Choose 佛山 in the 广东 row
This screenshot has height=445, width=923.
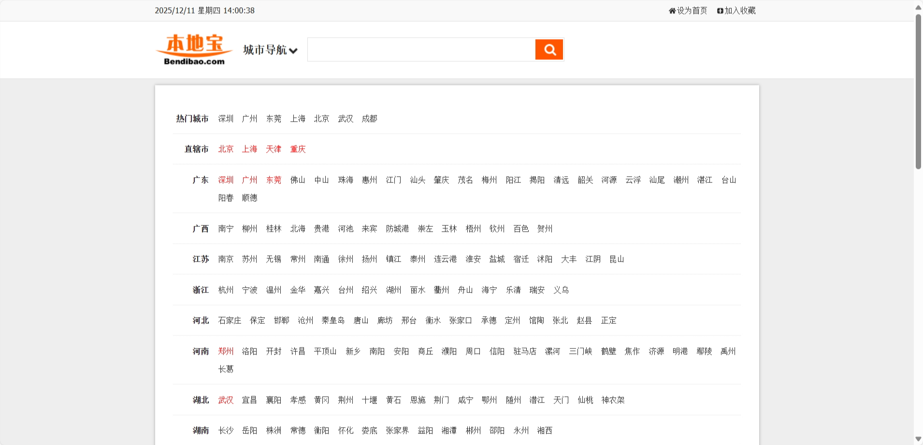coord(298,180)
